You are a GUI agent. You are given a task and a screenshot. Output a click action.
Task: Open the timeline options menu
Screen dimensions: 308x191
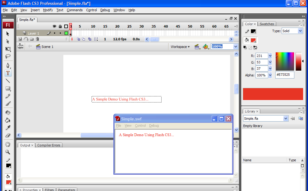pos(236,26)
